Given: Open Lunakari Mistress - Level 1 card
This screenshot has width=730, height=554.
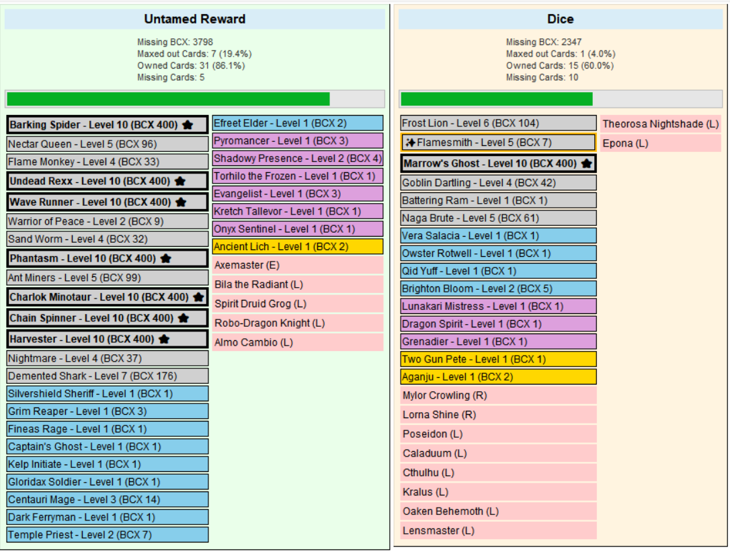Looking at the screenshot, I should [x=499, y=307].
